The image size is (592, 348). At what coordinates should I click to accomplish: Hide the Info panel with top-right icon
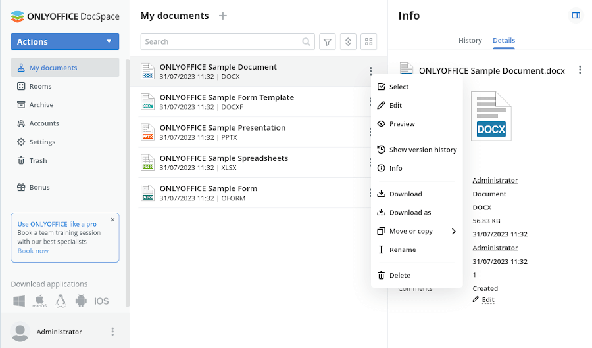[x=576, y=16]
